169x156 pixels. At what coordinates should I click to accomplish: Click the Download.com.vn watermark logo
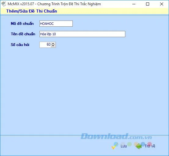[x=116, y=136]
